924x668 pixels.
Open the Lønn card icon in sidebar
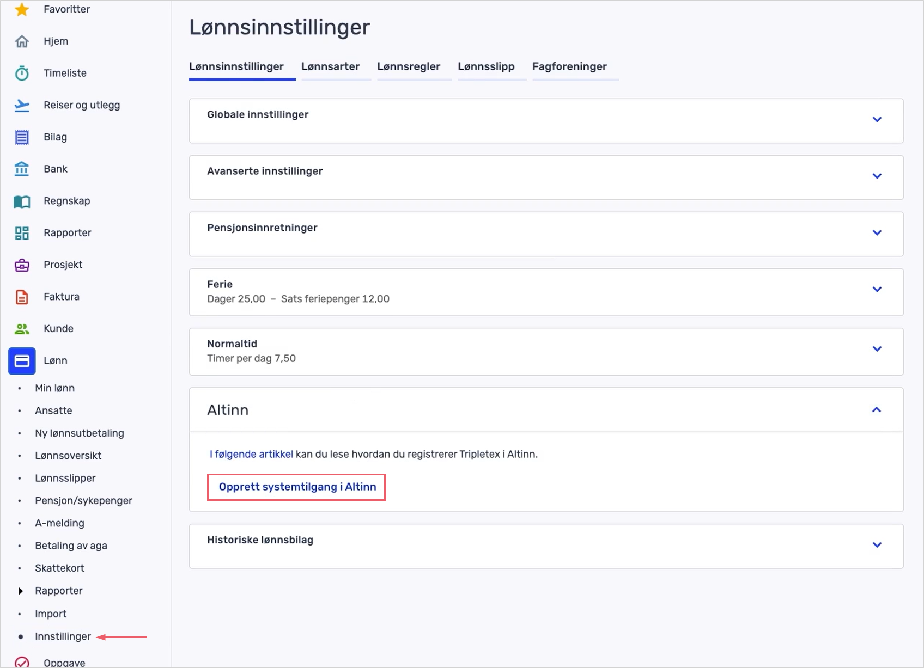pyautogui.click(x=22, y=360)
